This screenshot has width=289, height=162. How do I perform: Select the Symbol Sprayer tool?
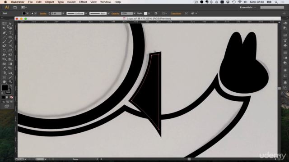4,73
